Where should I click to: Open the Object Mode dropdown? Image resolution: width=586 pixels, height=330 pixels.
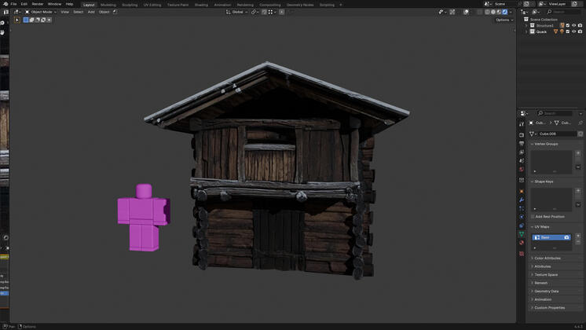(x=40, y=12)
